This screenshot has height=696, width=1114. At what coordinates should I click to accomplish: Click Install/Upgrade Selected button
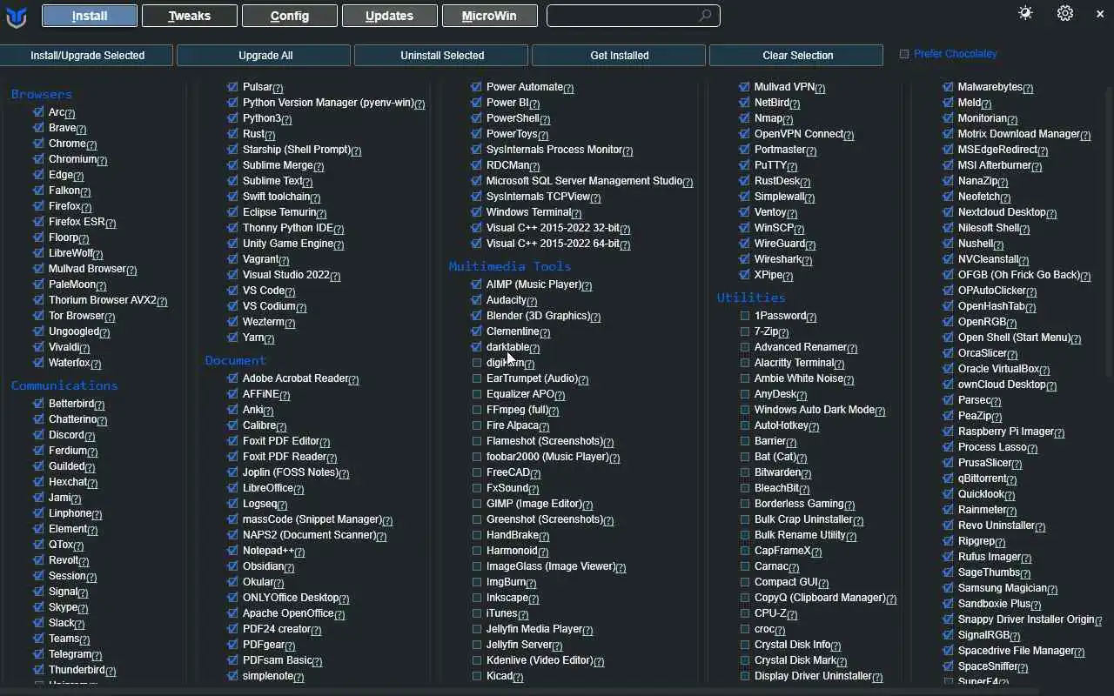[x=86, y=55]
